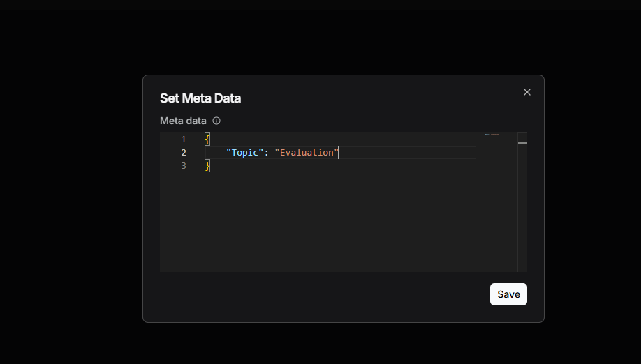Viewport: 641px width, 364px height.
Task: Click the editor minimap preview
Action: [x=492, y=134]
